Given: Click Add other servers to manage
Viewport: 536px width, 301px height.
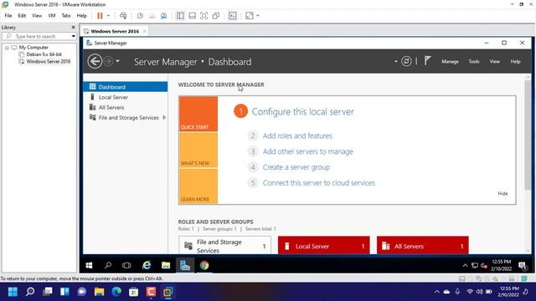Looking at the screenshot, I should point(307,151).
